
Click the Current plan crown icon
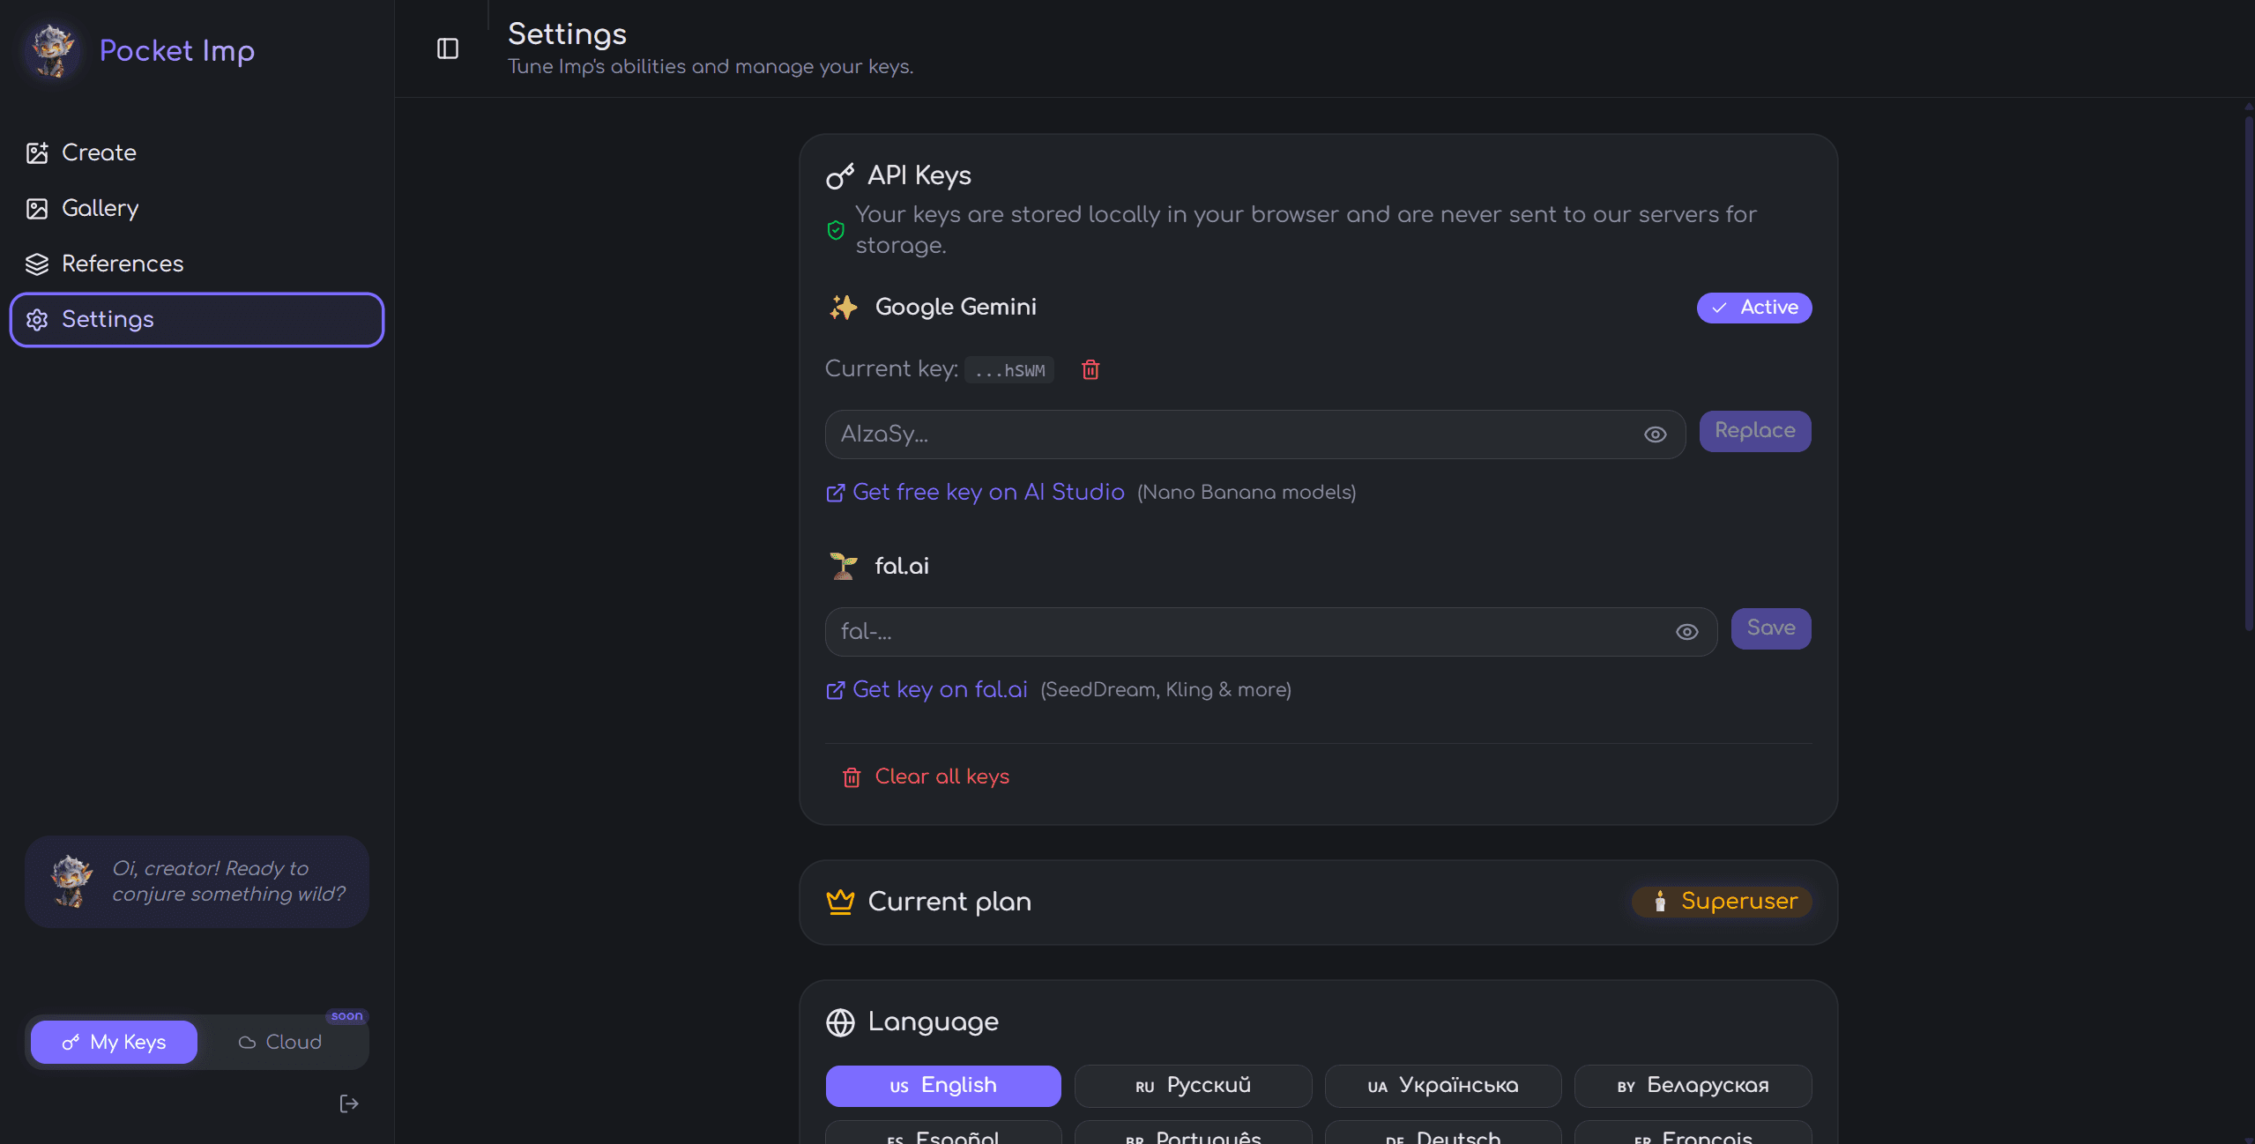[x=840, y=902]
